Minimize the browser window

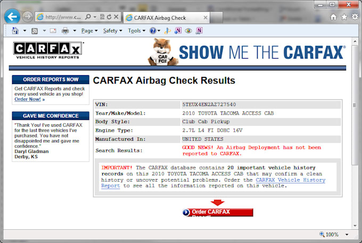pos(320,5)
